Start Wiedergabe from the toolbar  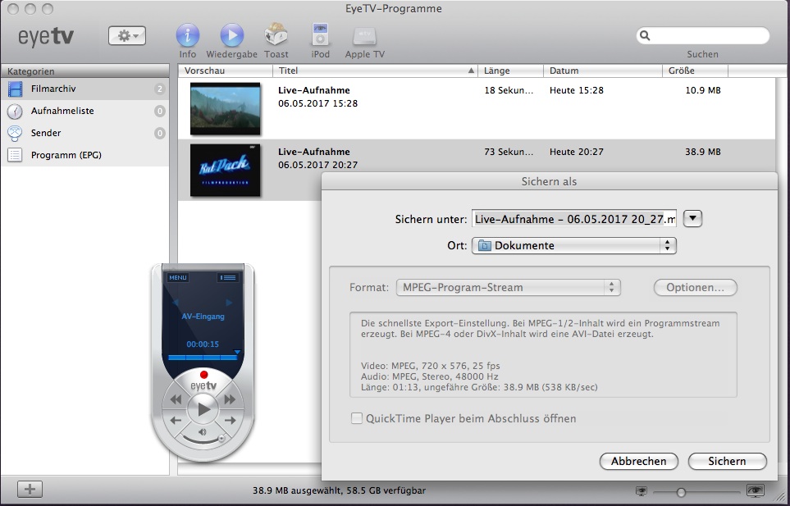click(232, 36)
